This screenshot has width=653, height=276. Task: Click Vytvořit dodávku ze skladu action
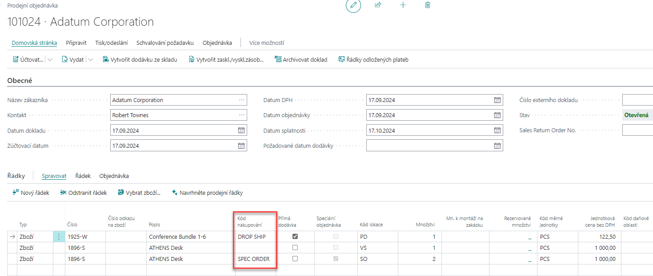click(x=140, y=59)
